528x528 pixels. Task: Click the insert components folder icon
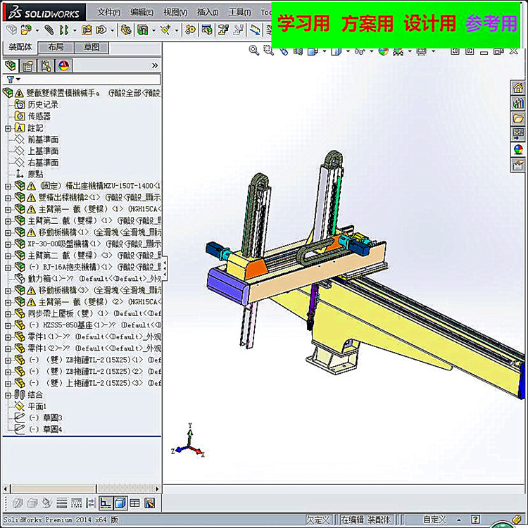26,30
